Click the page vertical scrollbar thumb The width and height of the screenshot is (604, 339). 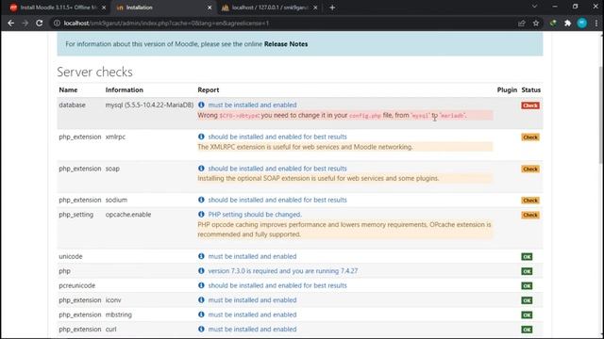601,115
